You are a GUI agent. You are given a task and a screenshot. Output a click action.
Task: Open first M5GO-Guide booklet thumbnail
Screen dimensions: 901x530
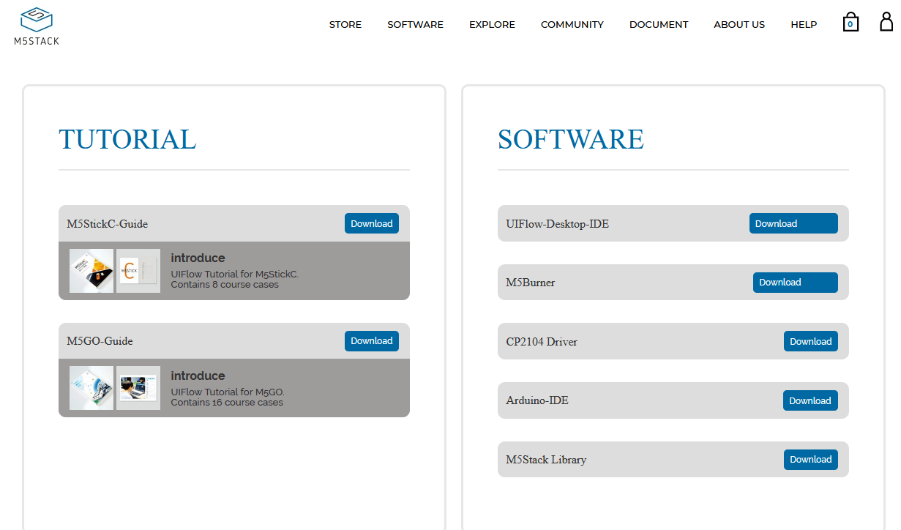tap(91, 388)
